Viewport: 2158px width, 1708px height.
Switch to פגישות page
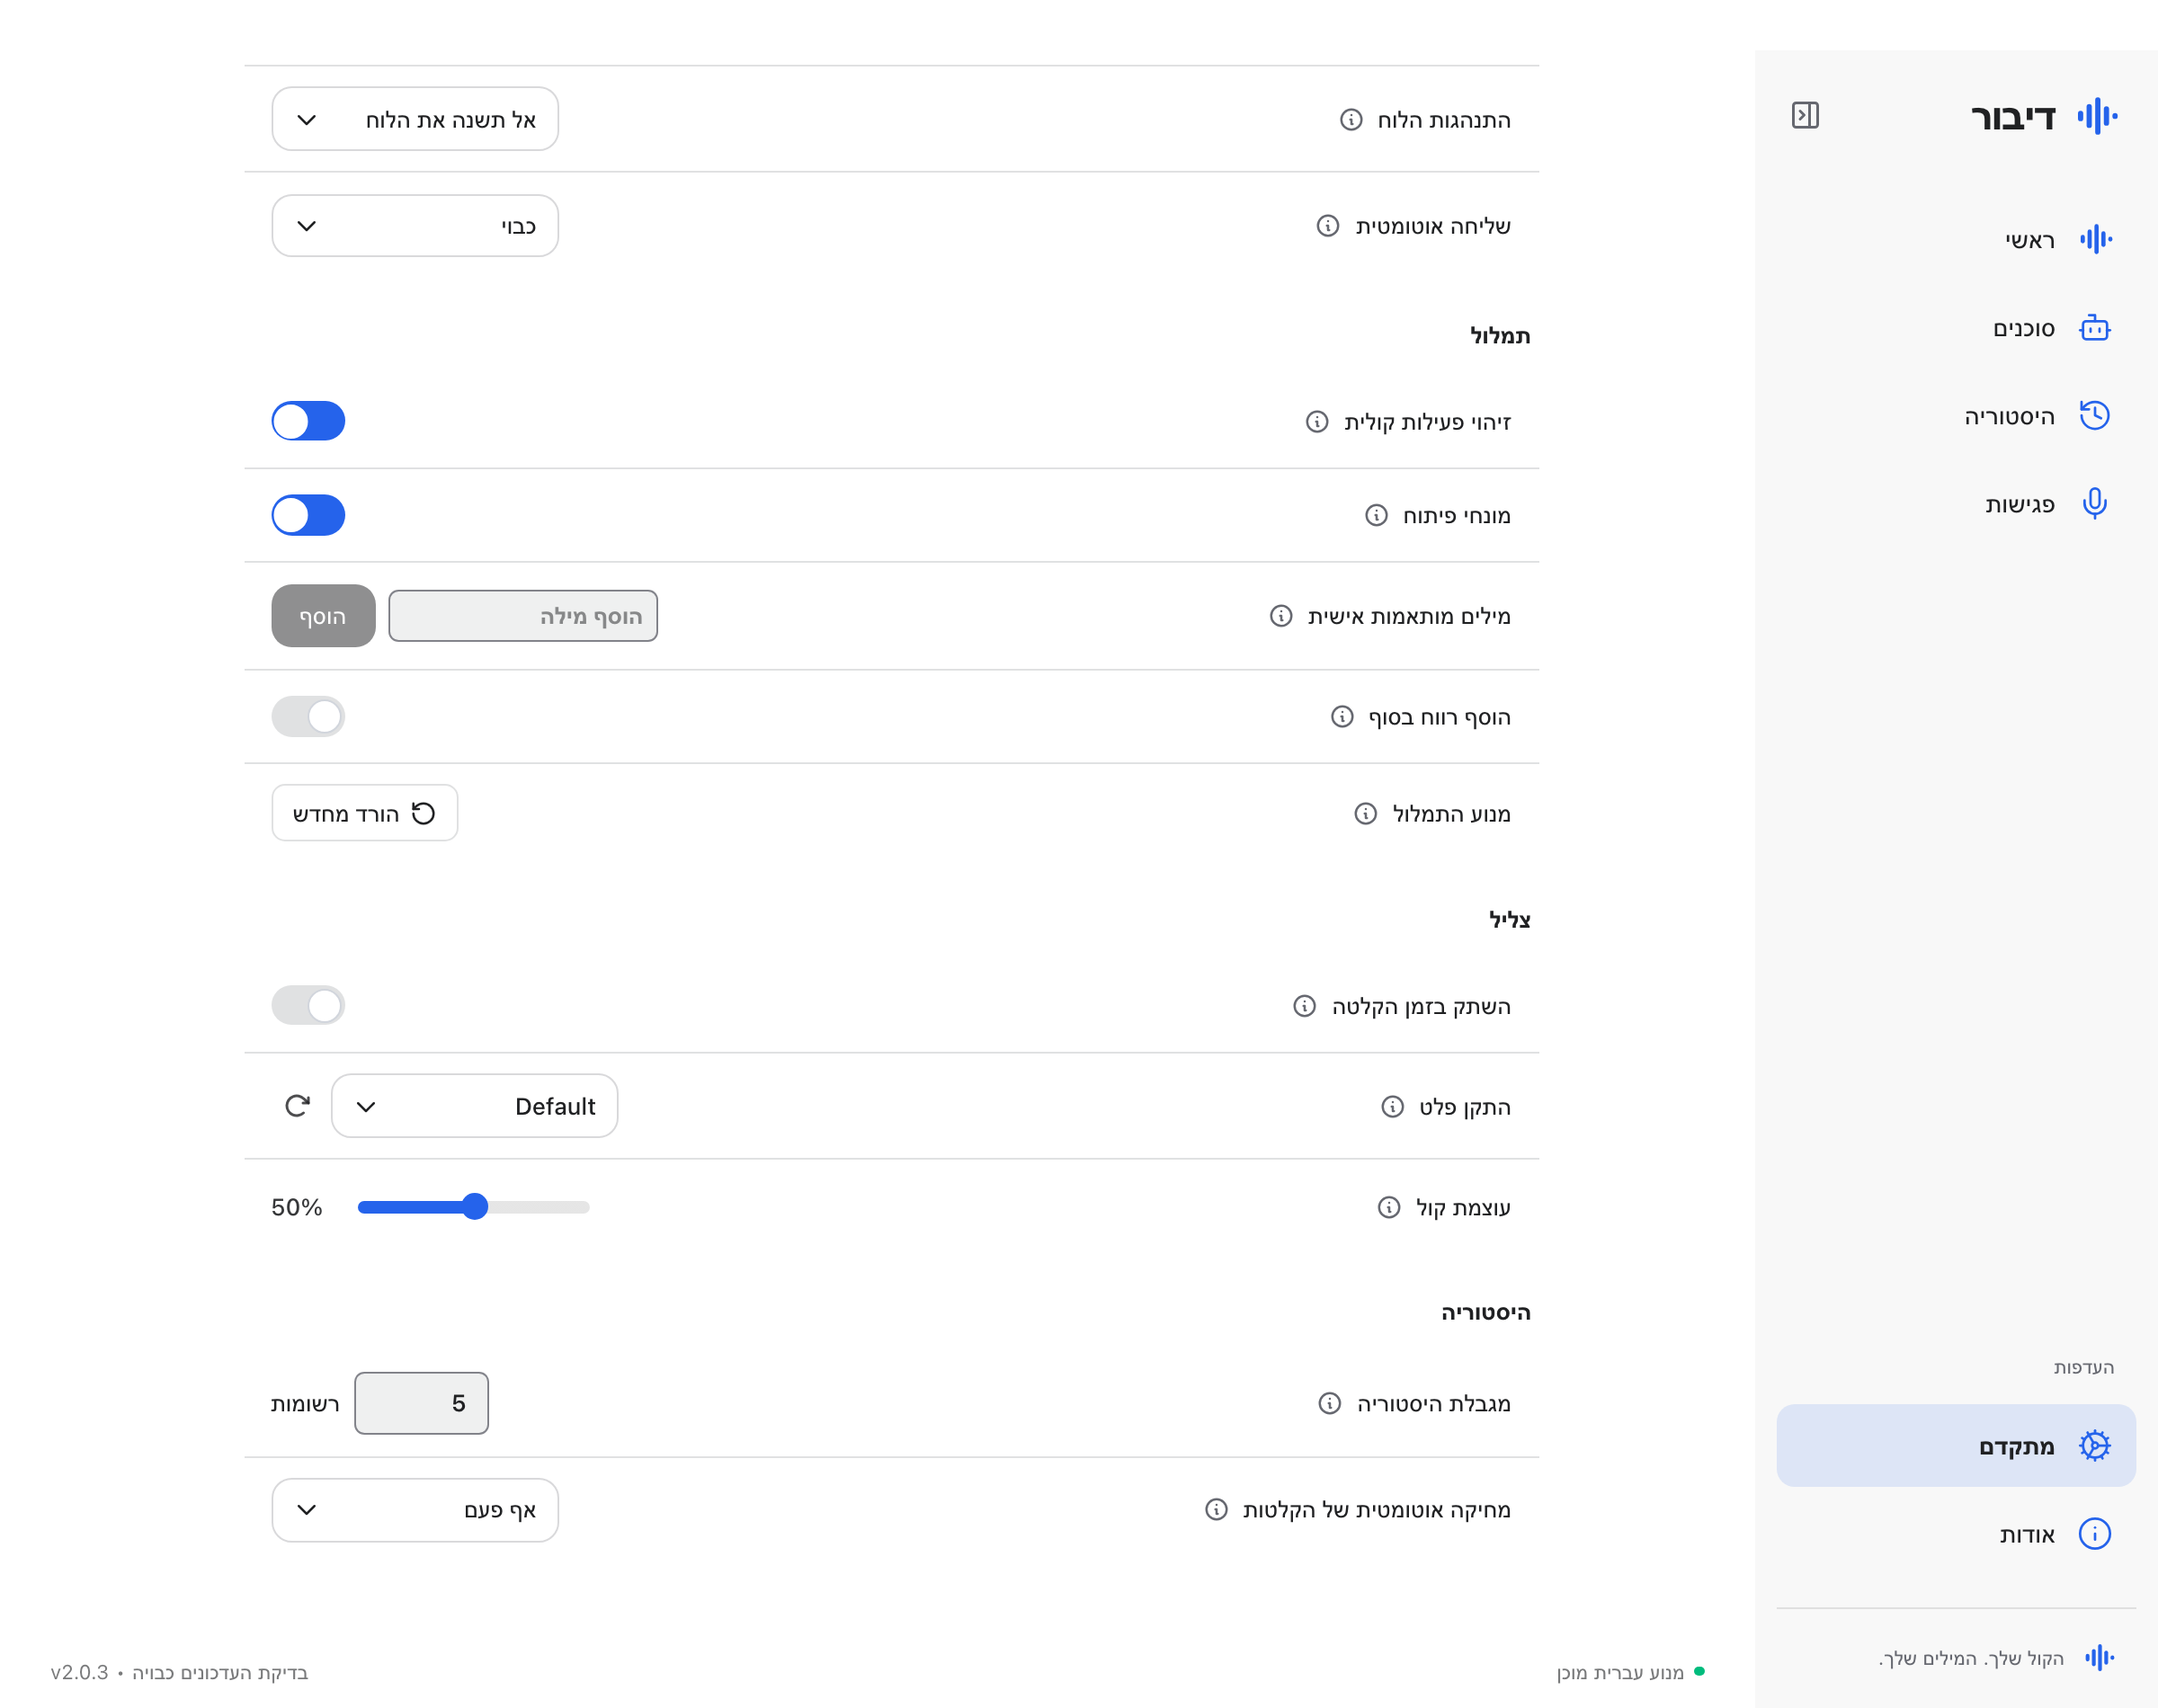[x=1956, y=504]
